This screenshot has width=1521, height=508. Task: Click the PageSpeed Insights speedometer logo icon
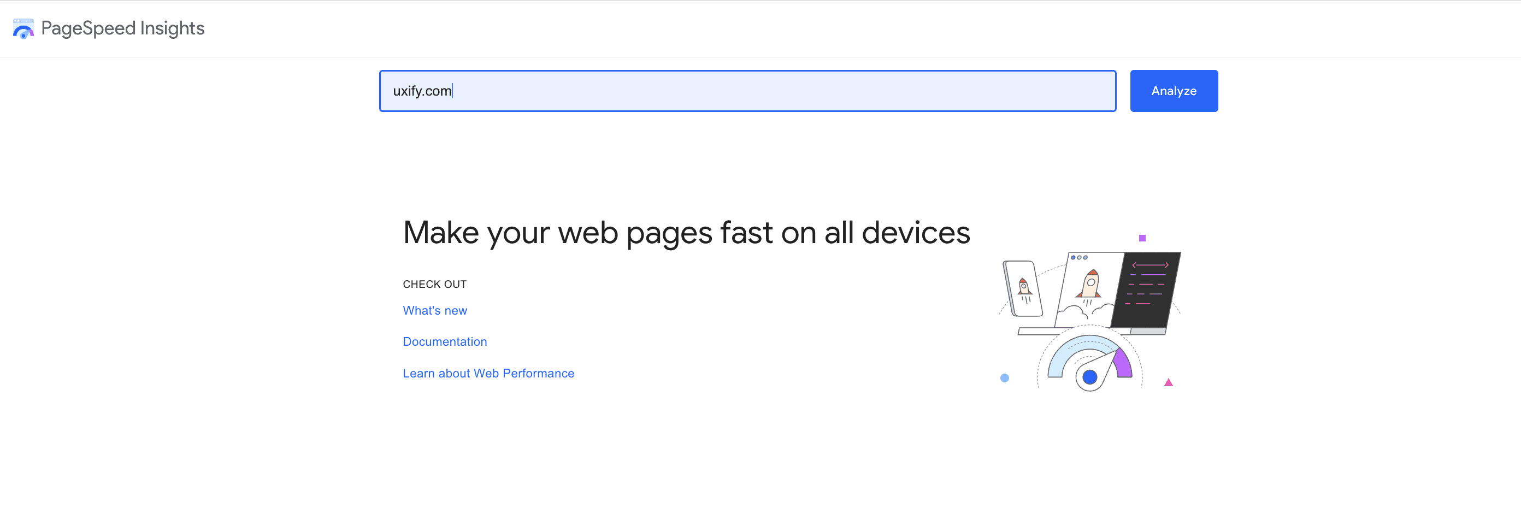coord(22,28)
